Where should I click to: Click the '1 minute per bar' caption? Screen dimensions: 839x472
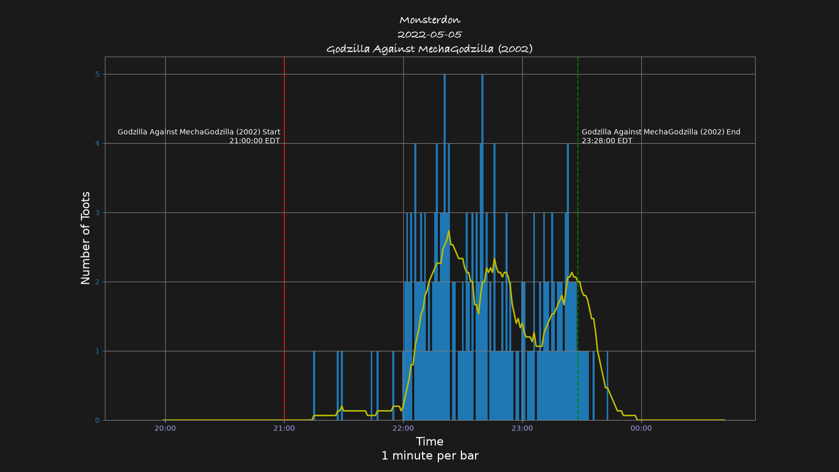coord(429,456)
